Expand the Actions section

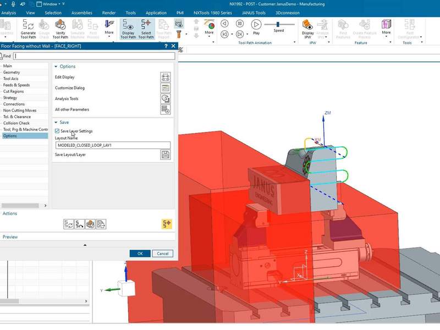point(9,213)
